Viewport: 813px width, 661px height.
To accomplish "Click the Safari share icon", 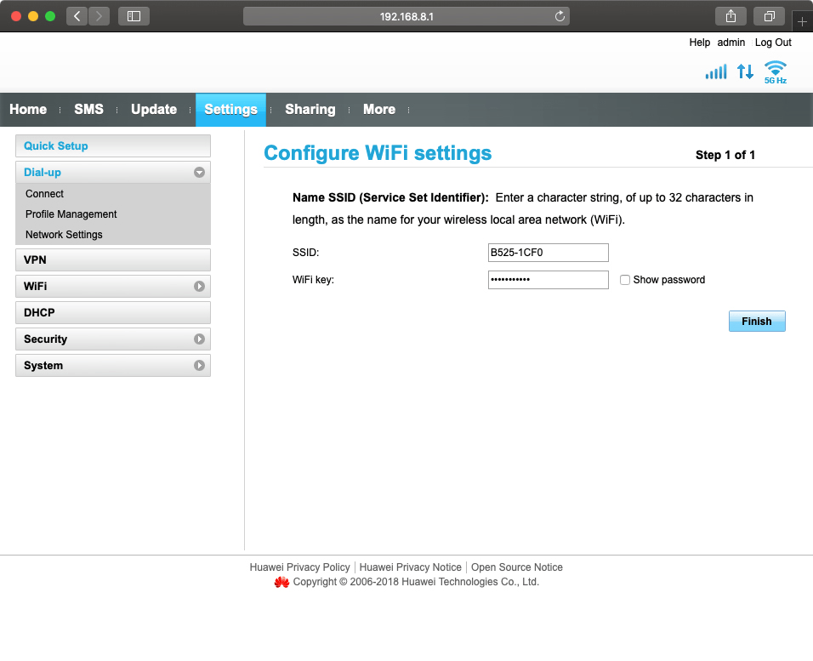I will pyautogui.click(x=731, y=16).
